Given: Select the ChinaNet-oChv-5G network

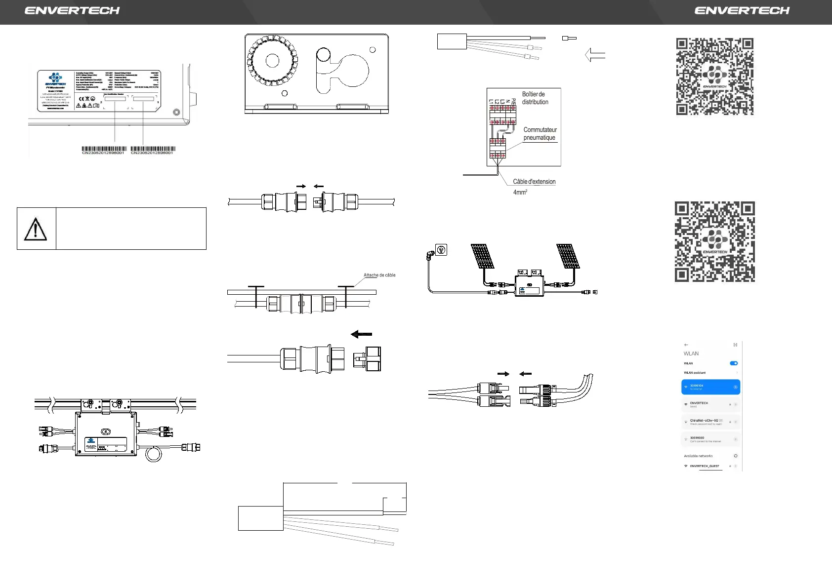Looking at the screenshot, I should coord(710,422).
